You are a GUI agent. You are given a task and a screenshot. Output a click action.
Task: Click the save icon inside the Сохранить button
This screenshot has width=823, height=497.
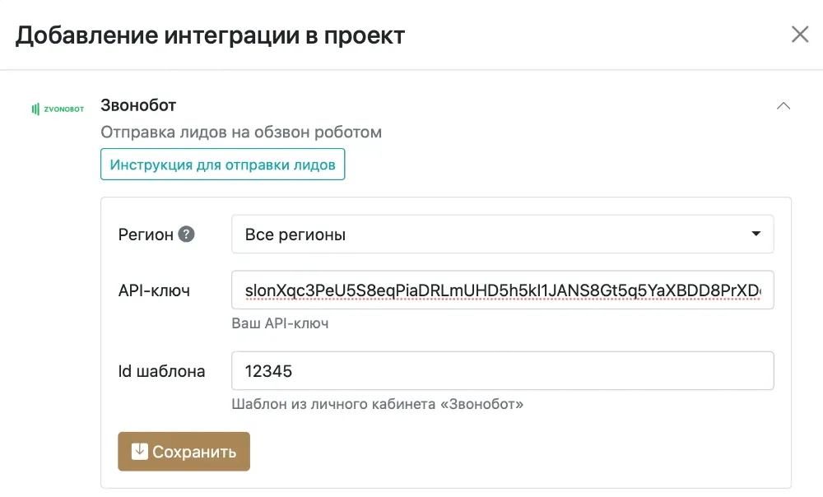pyautogui.click(x=140, y=451)
